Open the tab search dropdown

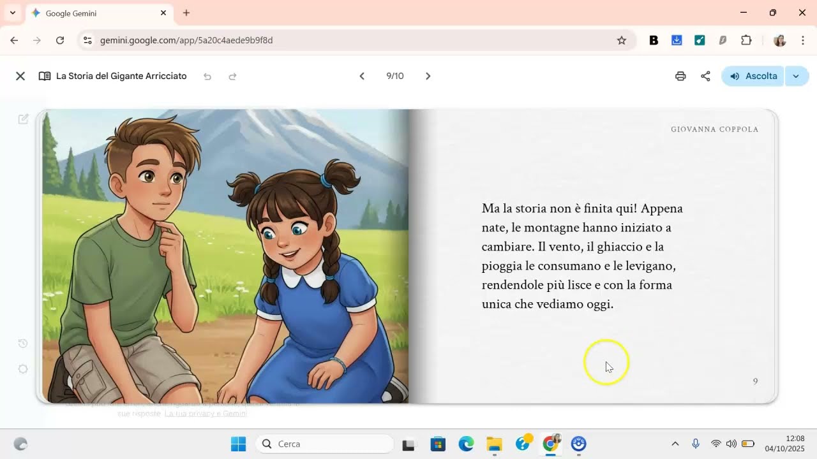(12, 13)
